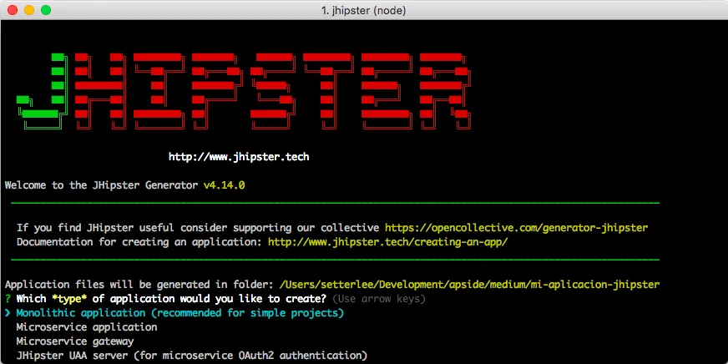Open the http://www.jhipster.tech link

click(239, 157)
